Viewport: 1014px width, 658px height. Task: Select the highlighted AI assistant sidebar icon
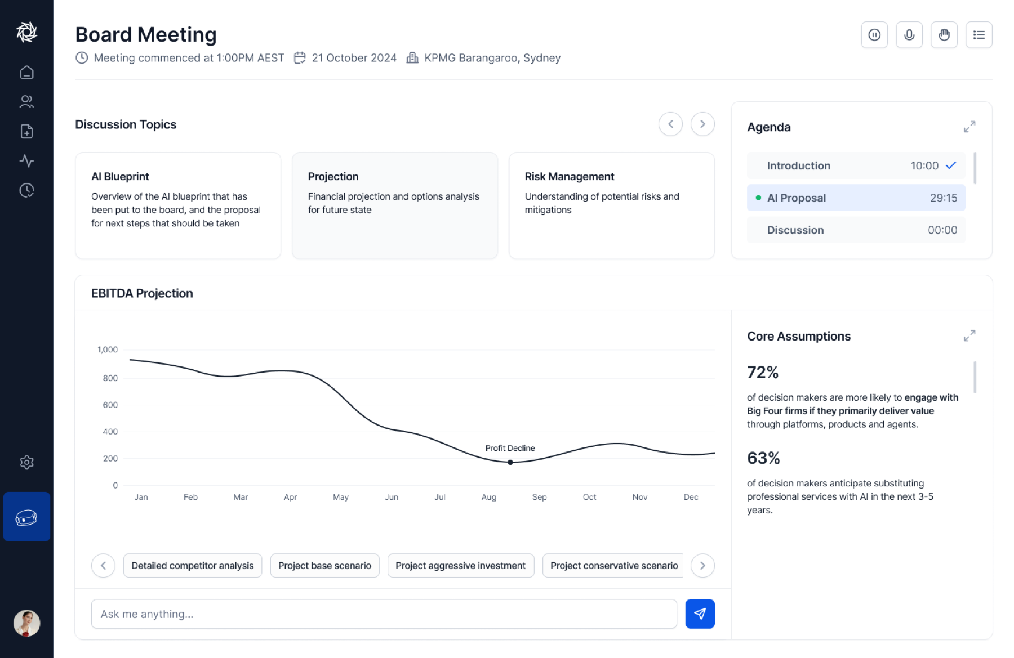tap(26, 517)
